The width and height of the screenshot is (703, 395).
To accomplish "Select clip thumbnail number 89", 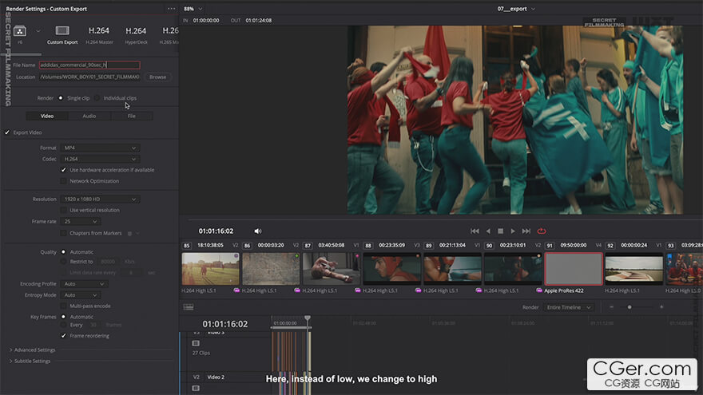I will pyautogui.click(x=452, y=269).
